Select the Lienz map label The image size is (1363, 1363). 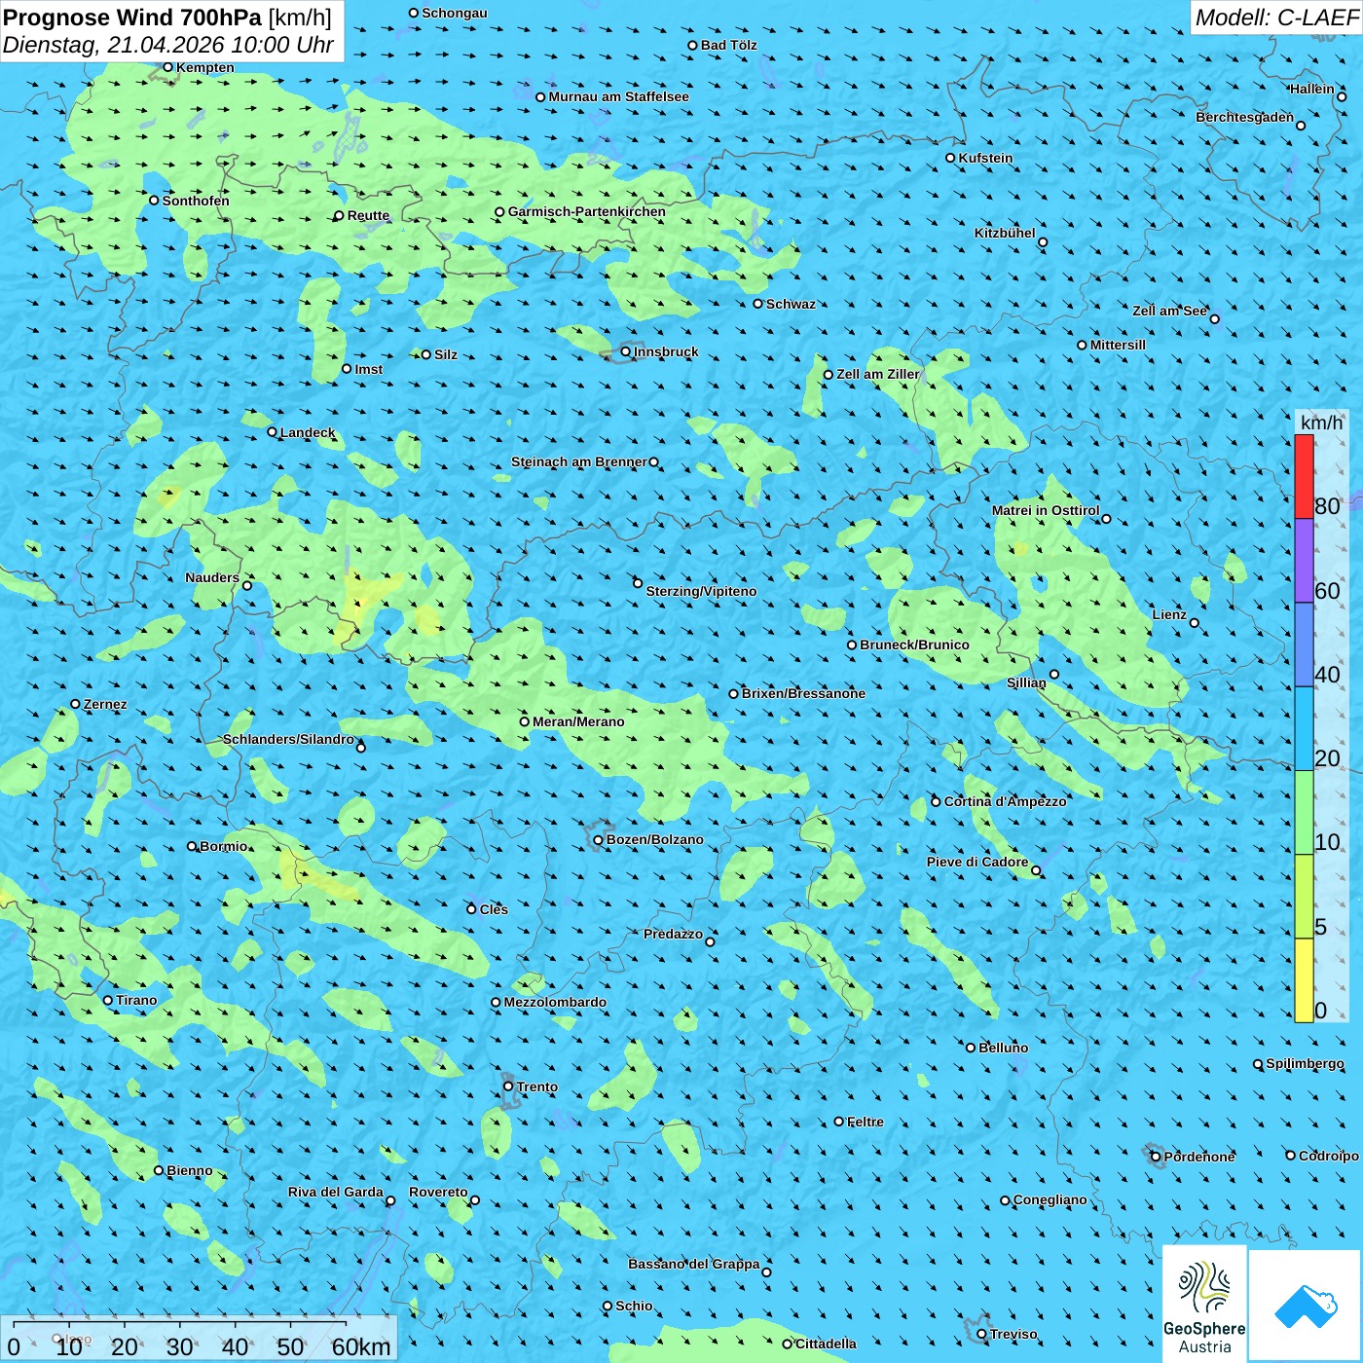click(x=1169, y=614)
